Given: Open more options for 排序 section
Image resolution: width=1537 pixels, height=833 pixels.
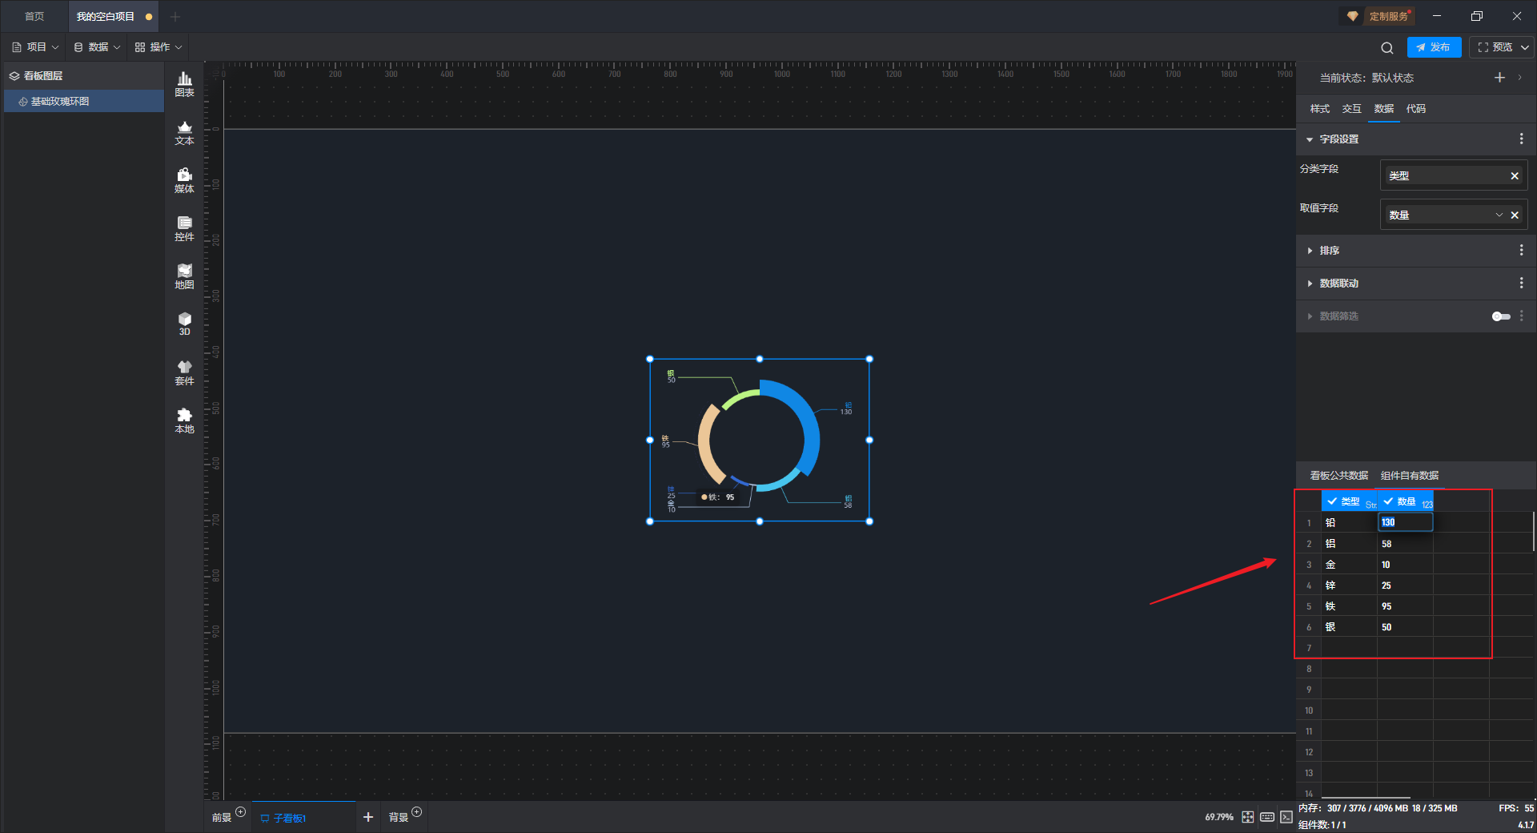Looking at the screenshot, I should (1521, 251).
